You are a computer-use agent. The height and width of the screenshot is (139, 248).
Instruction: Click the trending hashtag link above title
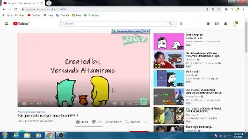tap(31, 112)
